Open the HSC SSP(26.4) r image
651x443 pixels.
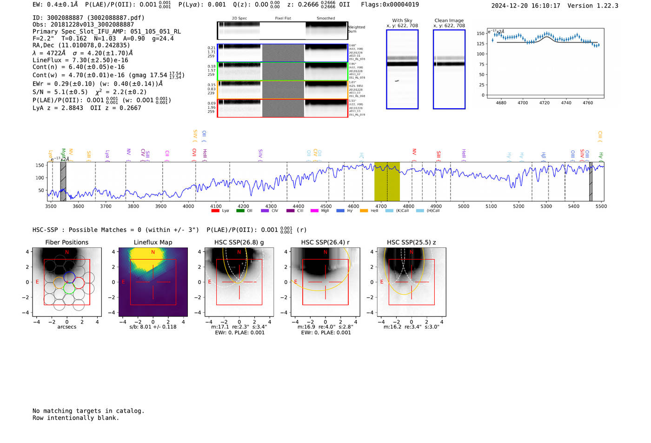coord(325,282)
